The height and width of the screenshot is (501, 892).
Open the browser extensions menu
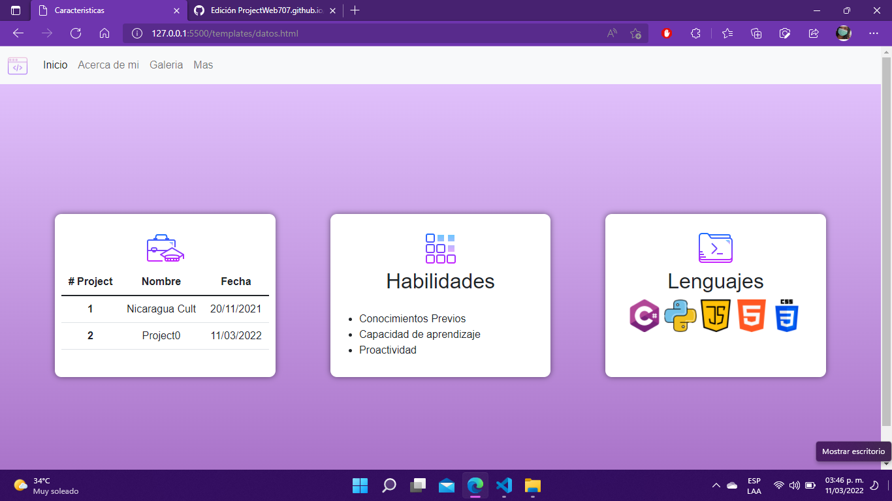pyautogui.click(x=695, y=33)
